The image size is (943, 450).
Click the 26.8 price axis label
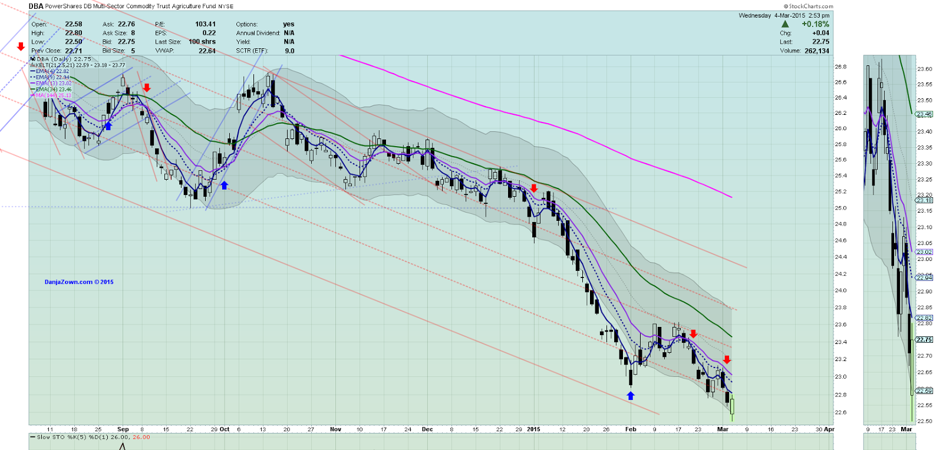[x=840, y=67]
